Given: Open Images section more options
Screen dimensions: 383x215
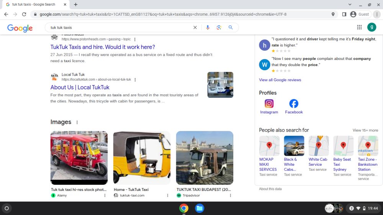Looking at the screenshot, I should 77,122.
